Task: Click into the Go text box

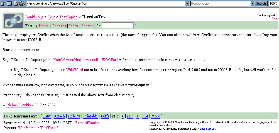Action: click(x=118, y=25)
